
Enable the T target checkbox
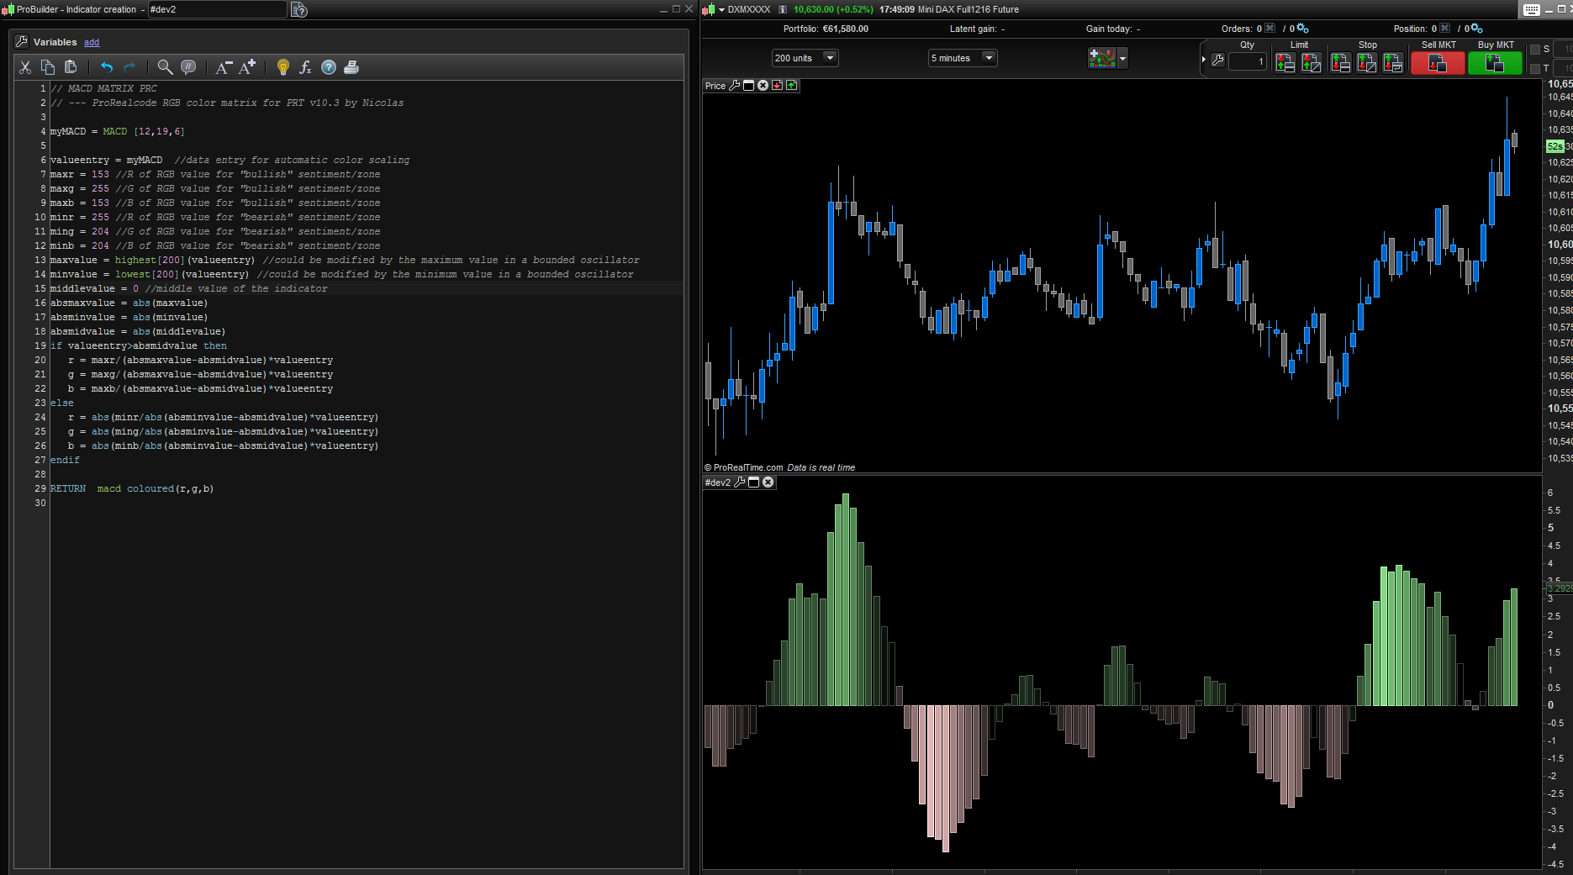(1535, 69)
